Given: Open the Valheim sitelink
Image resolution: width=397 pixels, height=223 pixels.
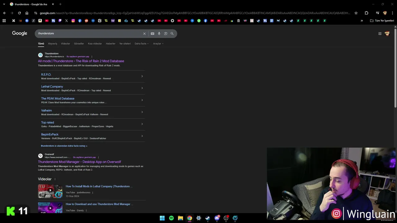Looking at the screenshot, I should [x=47, y=111].
